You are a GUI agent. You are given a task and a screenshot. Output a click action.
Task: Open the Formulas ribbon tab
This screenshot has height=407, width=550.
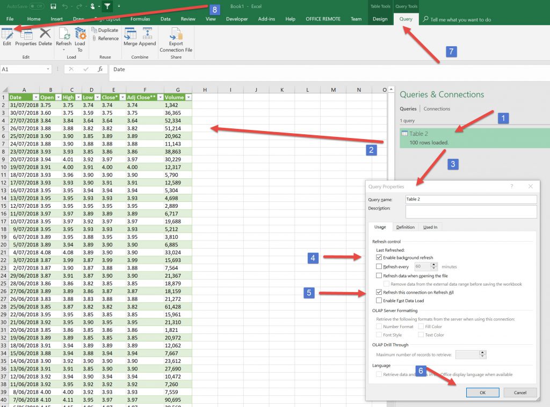[140, 19]
